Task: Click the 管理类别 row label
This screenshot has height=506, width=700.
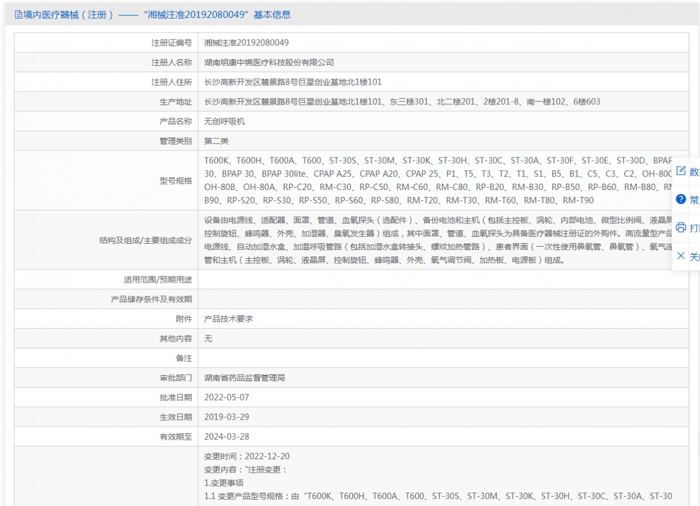Action: pos(176,141)
